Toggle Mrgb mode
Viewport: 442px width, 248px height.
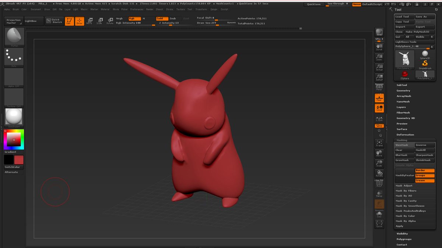(119, 18)
